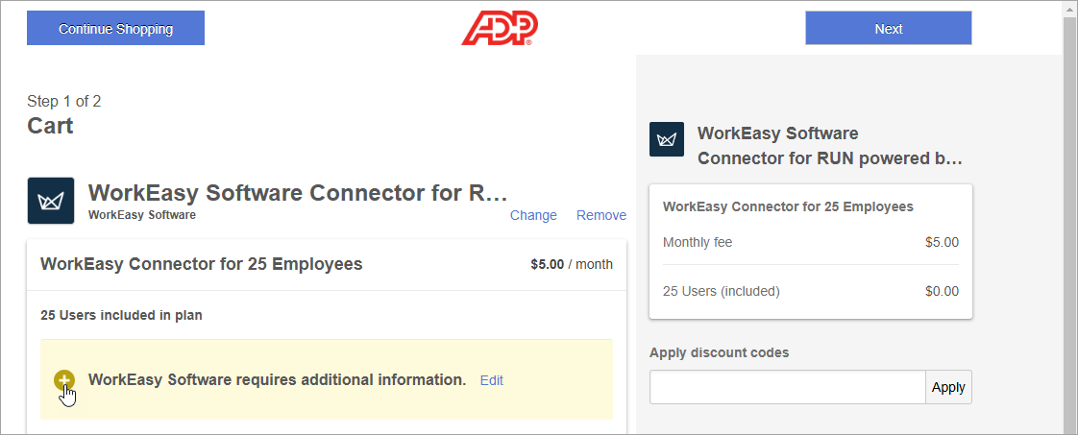
Task: Proceed with the Next button
Action: click(889, 28)
